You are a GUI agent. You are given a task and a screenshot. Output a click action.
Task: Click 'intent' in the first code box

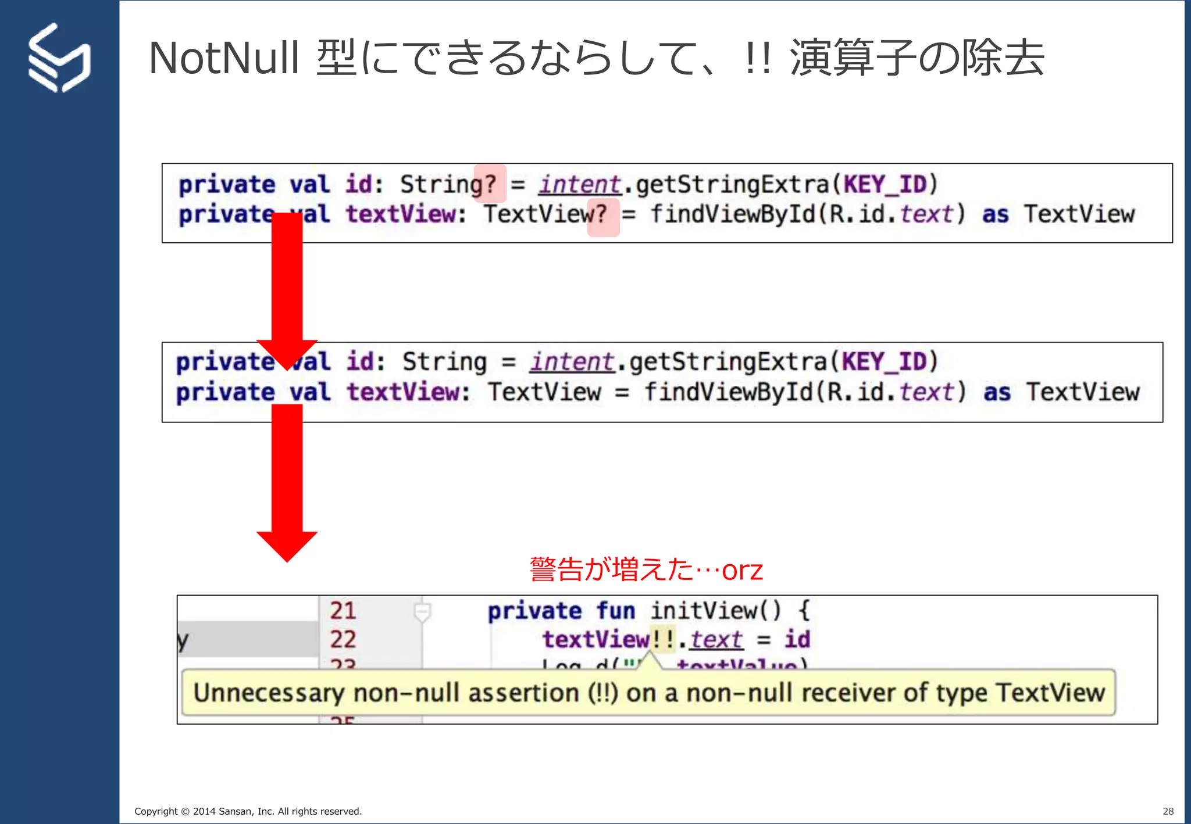[580, 185]
